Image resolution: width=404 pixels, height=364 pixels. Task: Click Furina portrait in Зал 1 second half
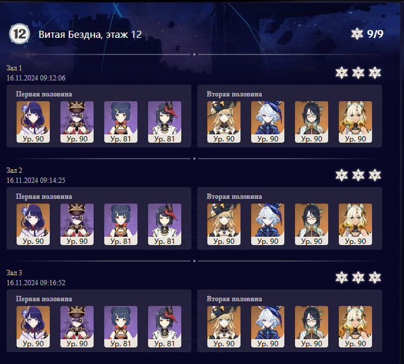click(x=267, y=122)
